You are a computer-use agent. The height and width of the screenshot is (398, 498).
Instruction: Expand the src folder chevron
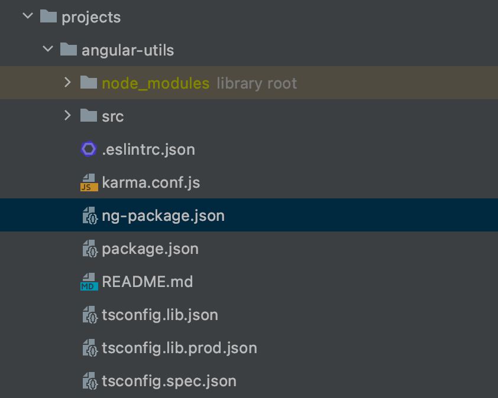pyautogui.click(x=67, y=115)
